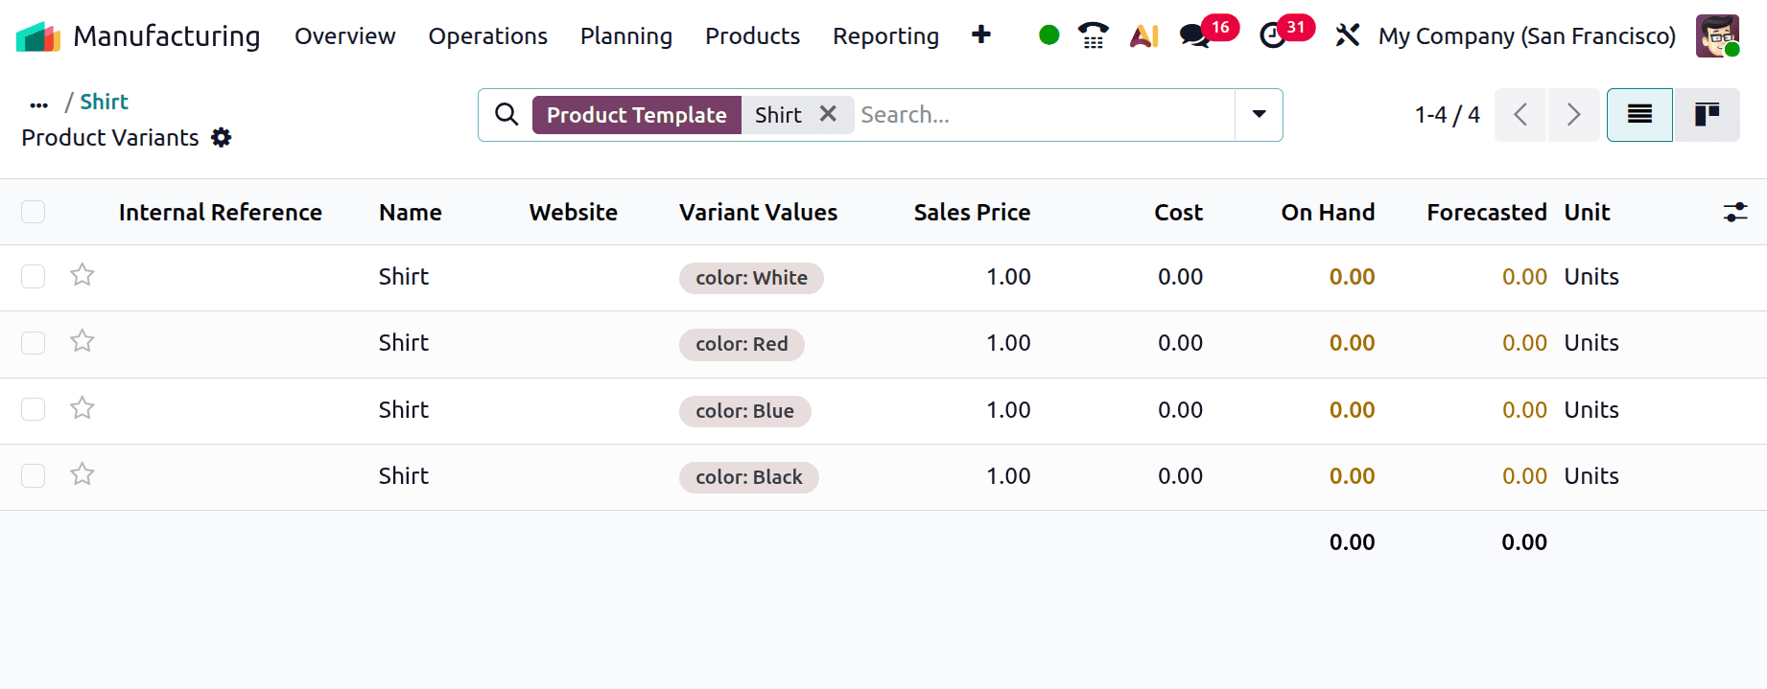The image size is (1767, 689).
Task: Open the Operations menu
Action: point(487,36)
